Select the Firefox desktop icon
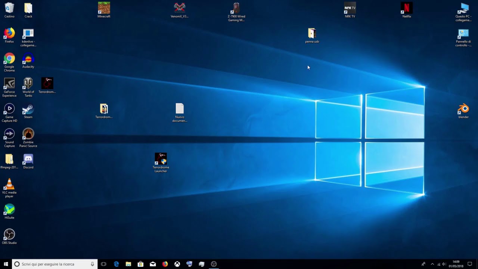478x269 pixels. 9,35
